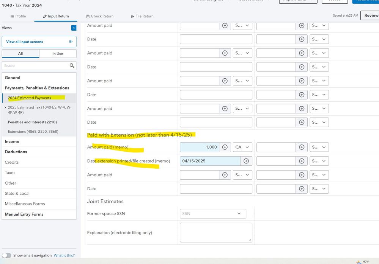Open second-column S... dropdown in Amount paid row below extension date

coord(319,175)
